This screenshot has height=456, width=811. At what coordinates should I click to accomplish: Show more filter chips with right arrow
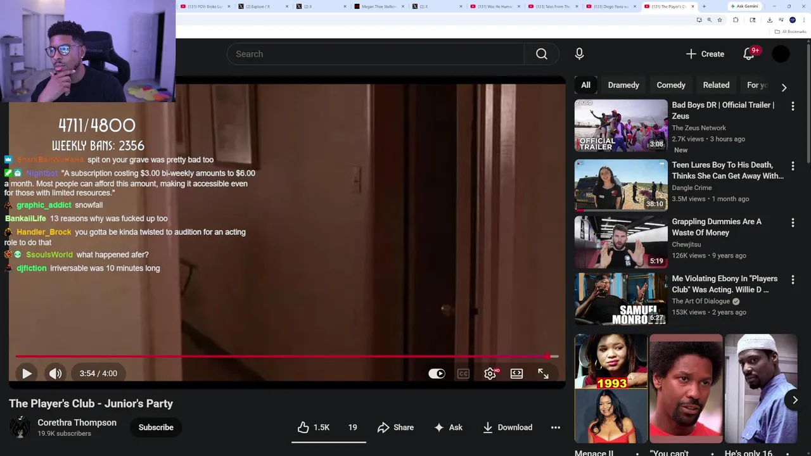coord(784,87)
